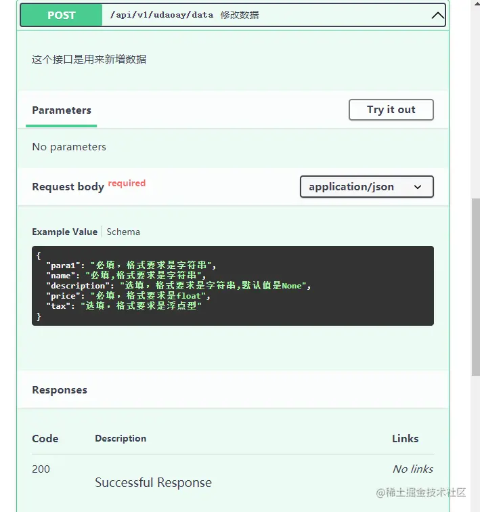Image resolution: width=480 pixels, height=512 pixels.
Task: Click the "No parameters" text
Action: pos(69,147)
